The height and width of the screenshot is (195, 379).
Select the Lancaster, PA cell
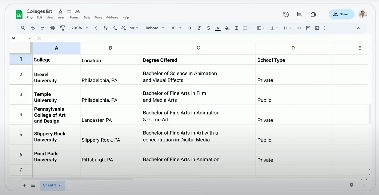pyautogui.click(x=111, y=114)
